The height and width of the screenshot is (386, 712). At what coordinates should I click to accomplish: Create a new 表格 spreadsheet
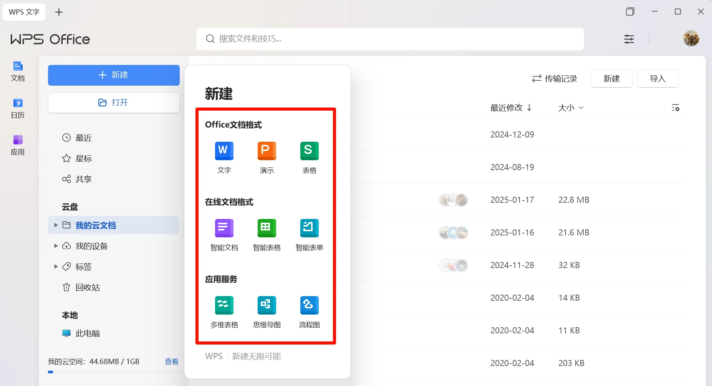tap(309, 157)
